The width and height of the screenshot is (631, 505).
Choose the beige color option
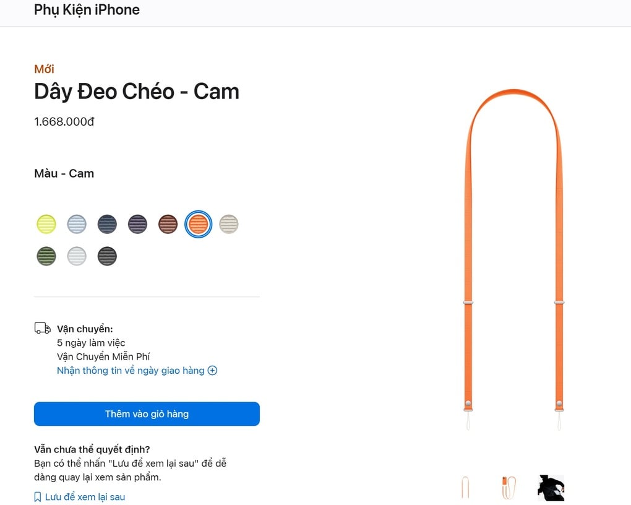click(x=228, y=224)
